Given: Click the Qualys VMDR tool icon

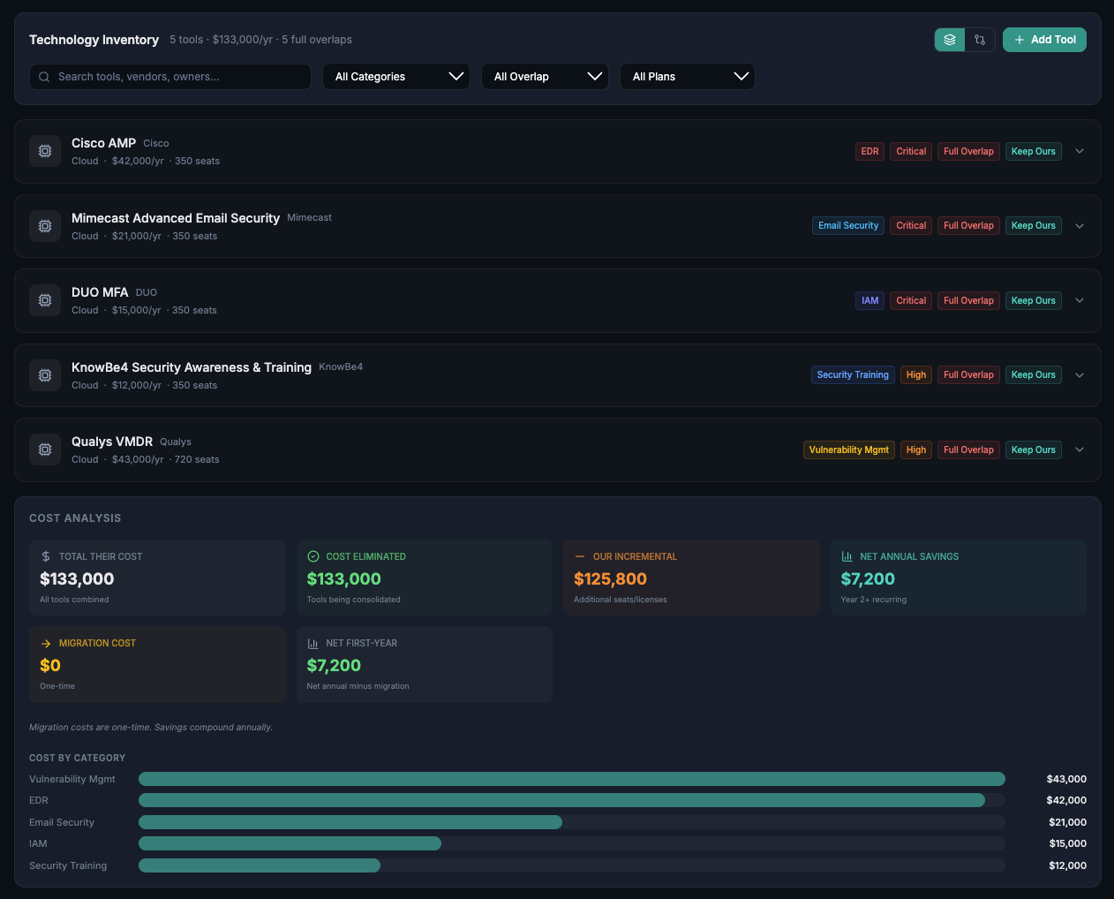Looking at the screenshot, I should (45, 449).
